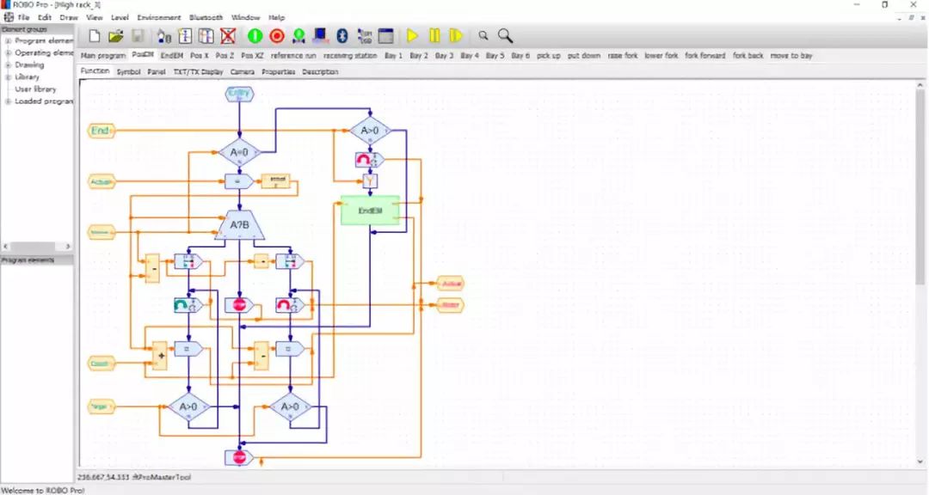This screenshot has width=929, height=495.
Task: Click the Bluetooth toolbar icon
Action: coord(341,36)
